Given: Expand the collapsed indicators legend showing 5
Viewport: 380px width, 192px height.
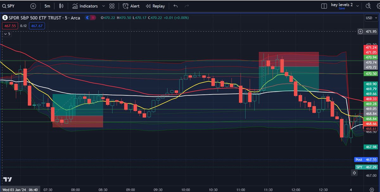Looking at the screenshot, I should click(7, 34).
